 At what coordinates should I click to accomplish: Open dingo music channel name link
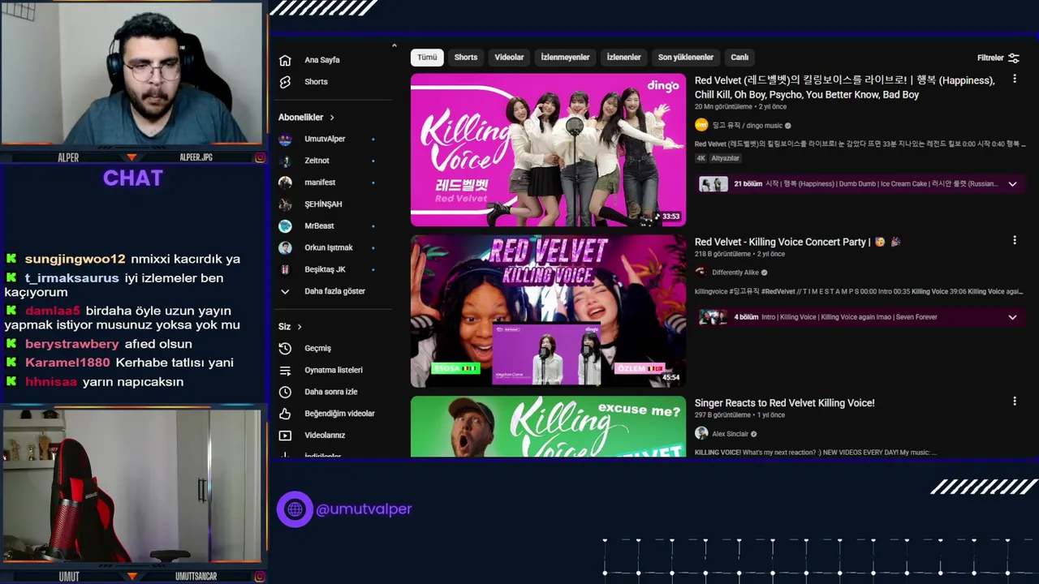[x=747, y=126]
